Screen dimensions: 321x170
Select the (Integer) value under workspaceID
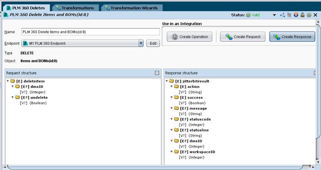coord(196,158)
